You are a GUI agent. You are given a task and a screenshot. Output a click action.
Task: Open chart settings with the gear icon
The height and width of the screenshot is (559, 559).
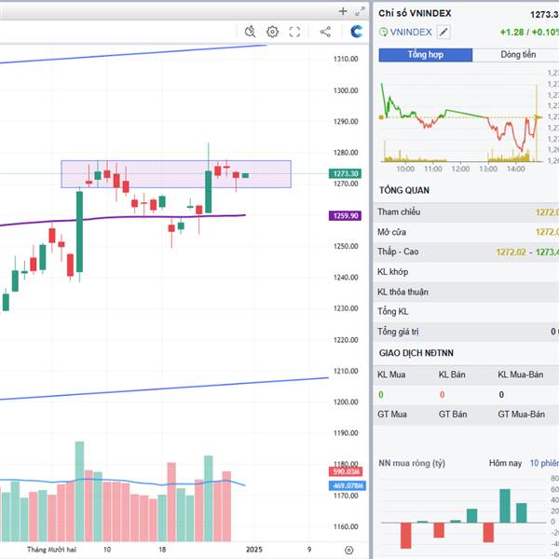272,32
